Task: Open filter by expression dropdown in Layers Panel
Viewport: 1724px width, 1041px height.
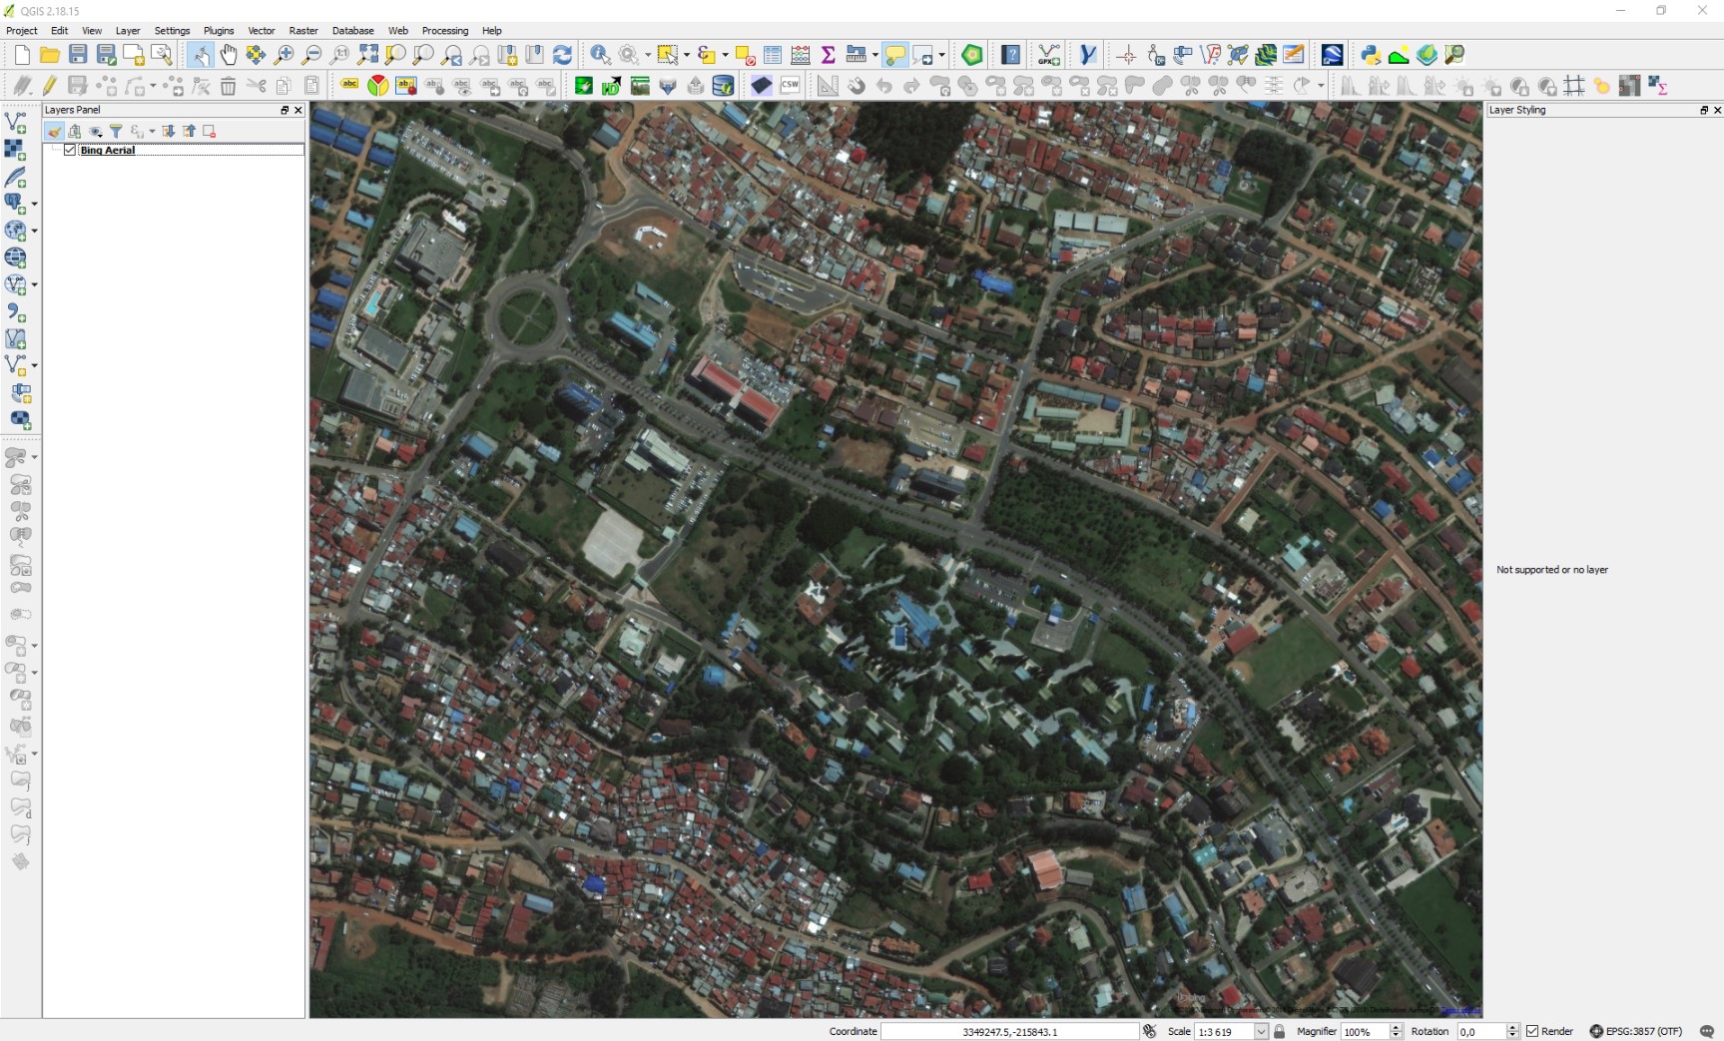Action: coord(152,131)
